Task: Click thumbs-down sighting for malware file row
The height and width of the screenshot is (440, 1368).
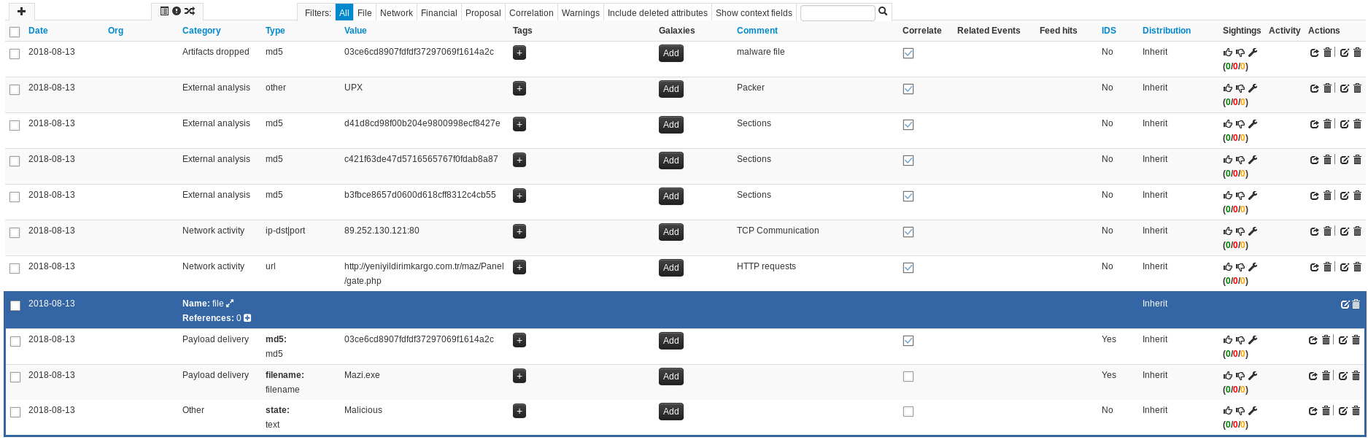Action: (x=1240, y=53)
